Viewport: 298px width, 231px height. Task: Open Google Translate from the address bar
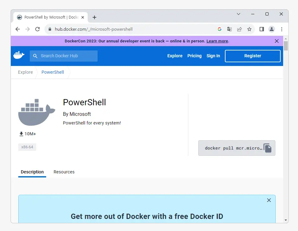click(x=230, y=29)
